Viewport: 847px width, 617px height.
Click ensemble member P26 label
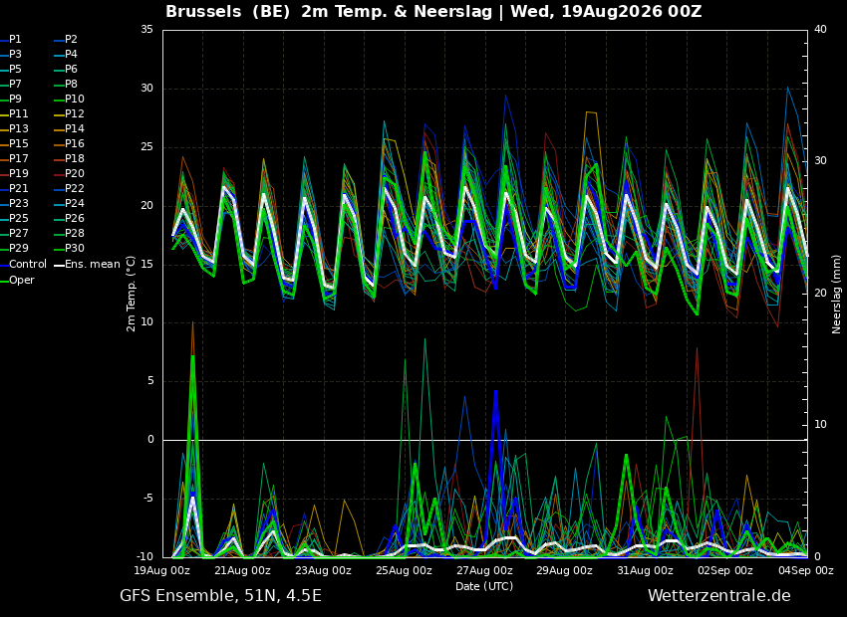[70, 218]
